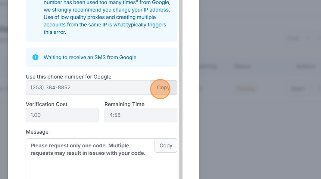This screenshot has width=321, height=179.
Task: Click the modal's vertical scrollbar
Action: (180, 89)
